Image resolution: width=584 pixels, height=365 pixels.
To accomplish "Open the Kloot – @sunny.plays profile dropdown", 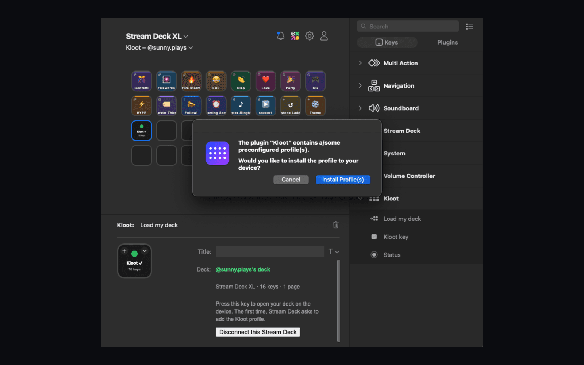I will 160,48.
